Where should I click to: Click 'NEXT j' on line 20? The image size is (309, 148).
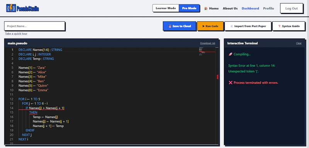[27, 135]
